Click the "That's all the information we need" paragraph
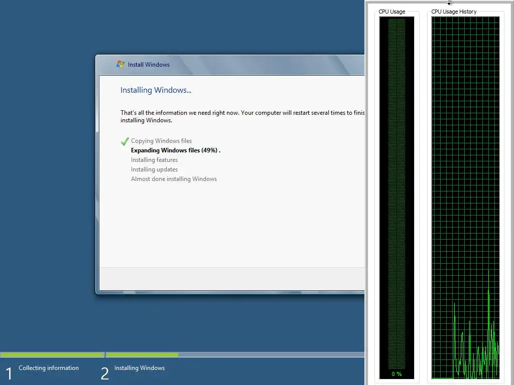Screen dimensions: 514x385 pos(242,116)
